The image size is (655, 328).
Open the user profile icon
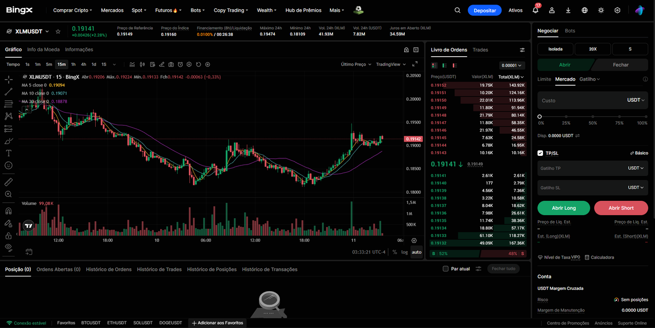point(552,10)
